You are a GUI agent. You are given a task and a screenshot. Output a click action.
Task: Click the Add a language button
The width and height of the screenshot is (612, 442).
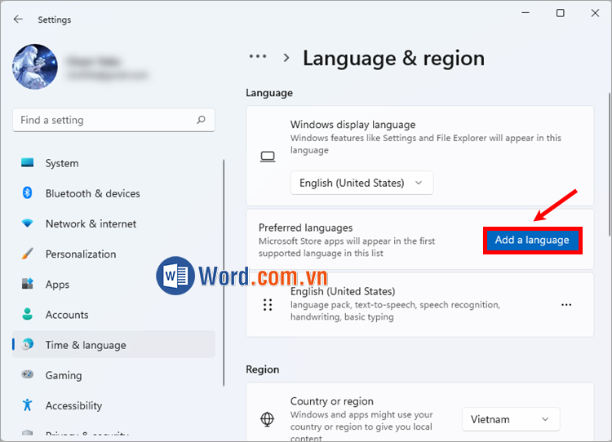coord(532,240)
